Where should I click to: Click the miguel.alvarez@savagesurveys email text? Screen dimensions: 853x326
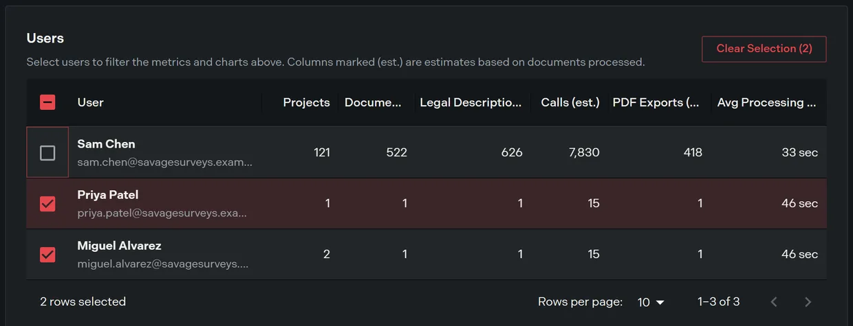coord(163,264)
